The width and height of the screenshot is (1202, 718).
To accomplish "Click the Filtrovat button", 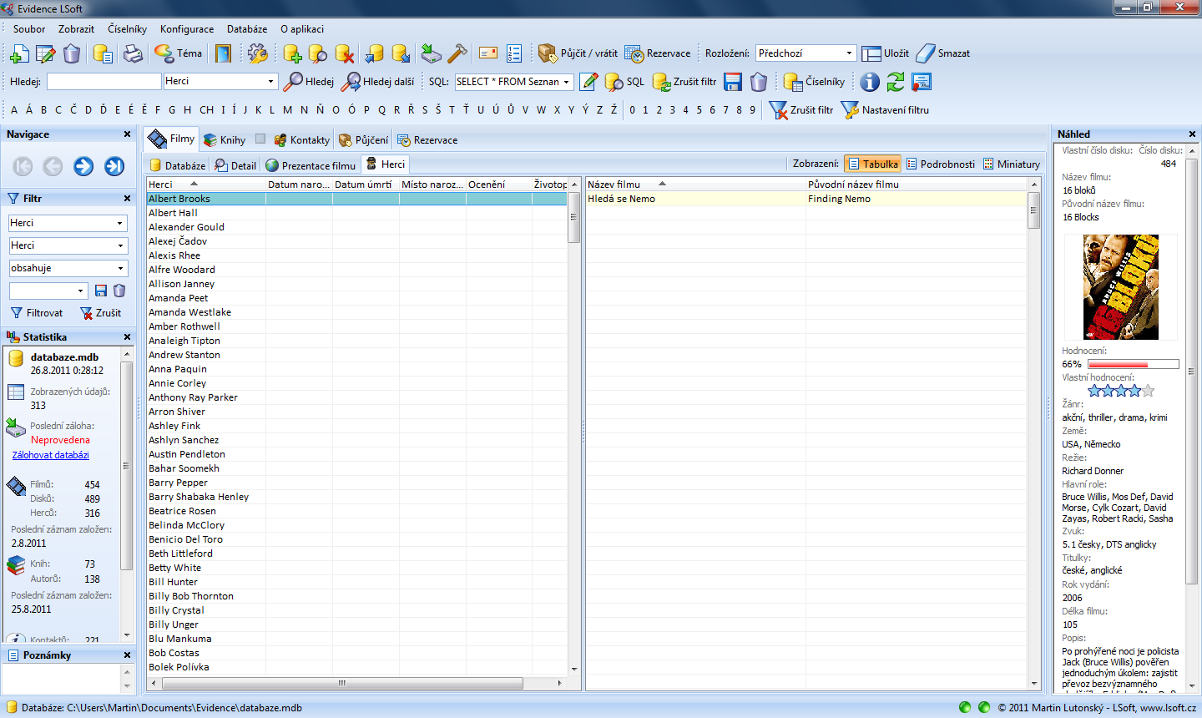I will (x=37, y=313).
